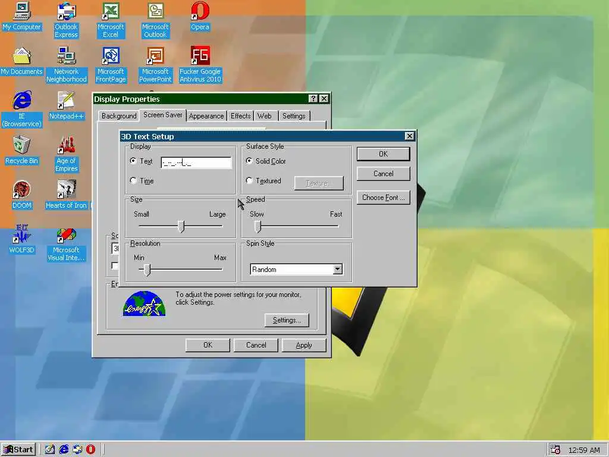Open the Recycle Bin desktop icon
The width and height of the screenshot is (609, 457).
[22, 151]
